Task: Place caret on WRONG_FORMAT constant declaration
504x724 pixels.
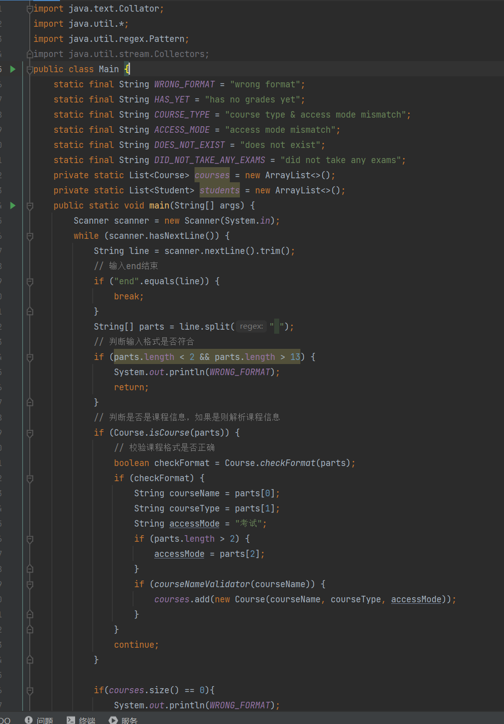Action: [x=184, y=84]
